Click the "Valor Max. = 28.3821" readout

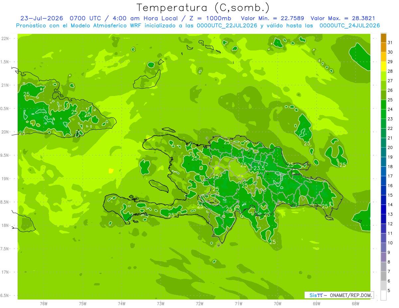tap(343, 18)
